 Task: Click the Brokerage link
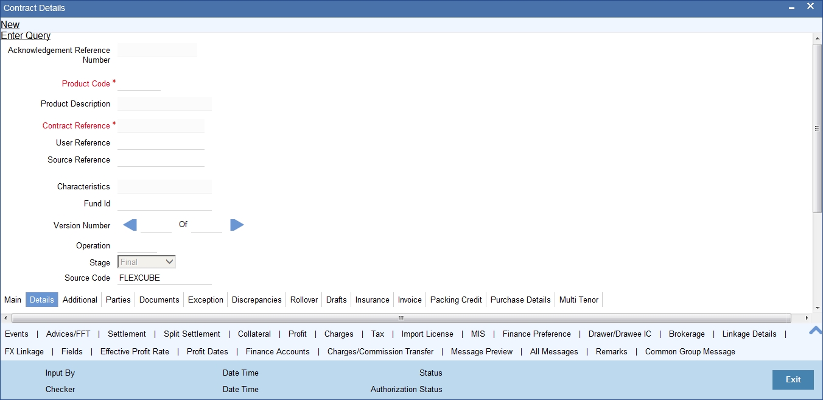[687, 334]
